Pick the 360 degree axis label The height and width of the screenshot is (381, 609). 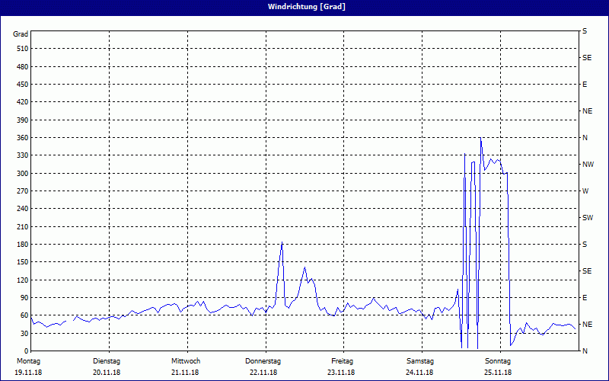(x=23, y=138)
